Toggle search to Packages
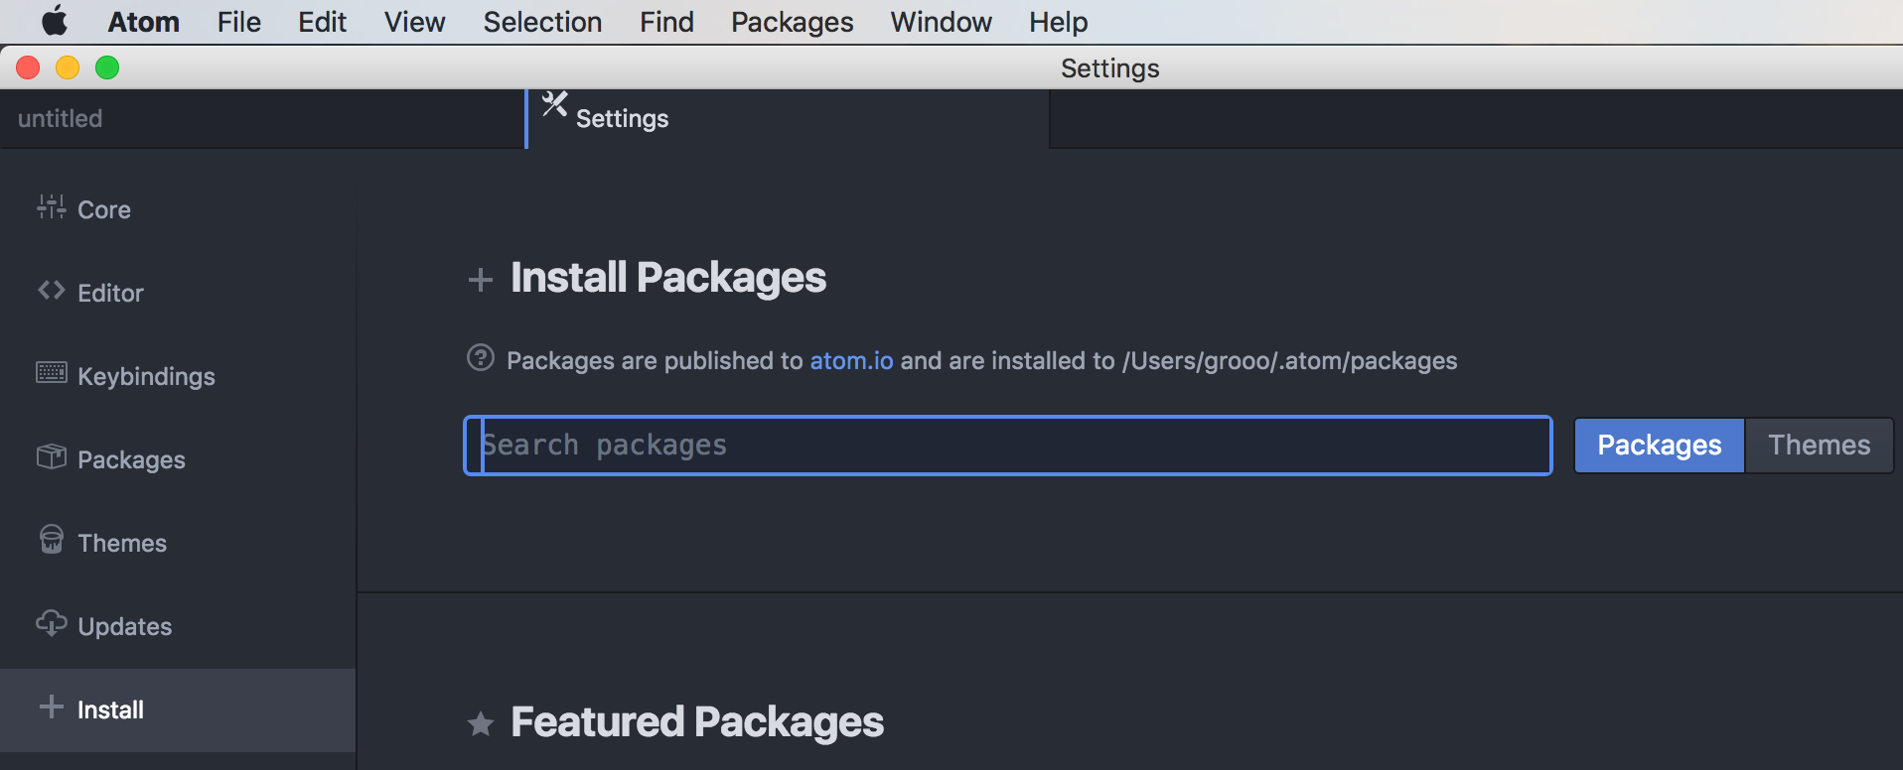The width and height of the screenshot is (1903, 770). click(x=1660, y=446)
